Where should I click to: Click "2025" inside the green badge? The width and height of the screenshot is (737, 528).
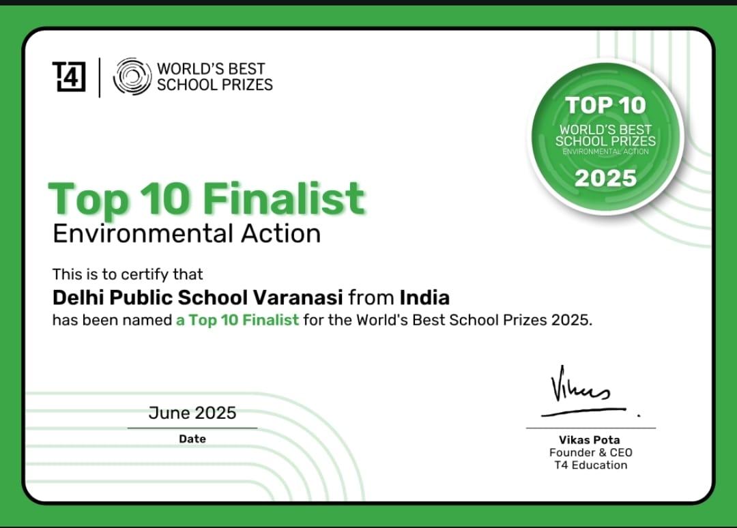pos(605,178)
